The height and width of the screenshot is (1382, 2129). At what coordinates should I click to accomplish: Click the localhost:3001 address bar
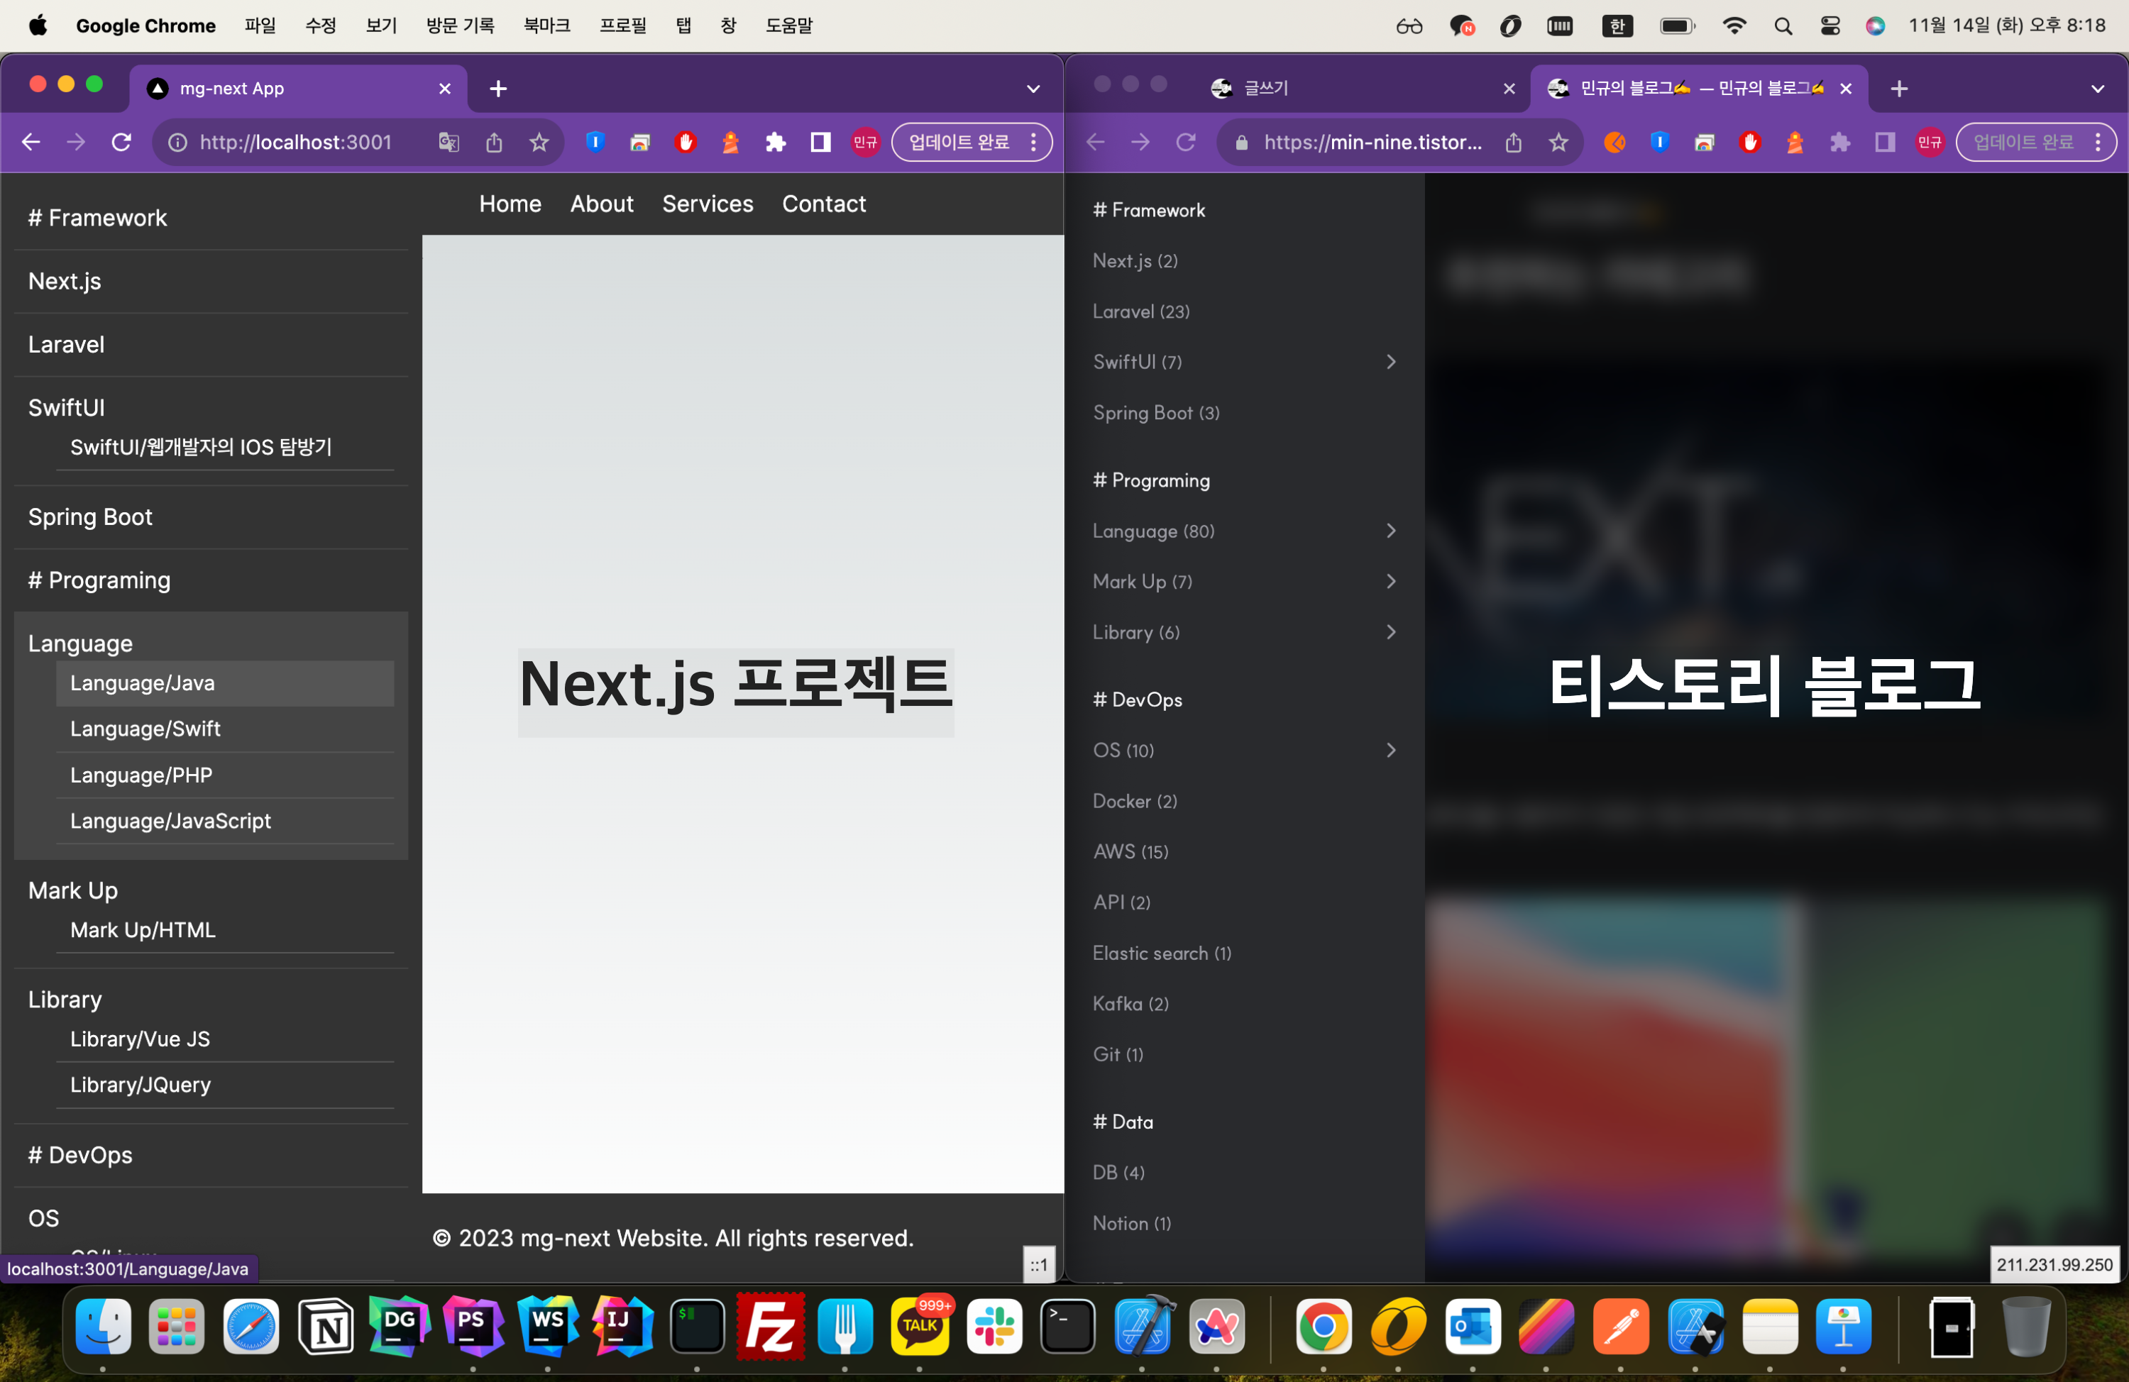click(x=295, y=142)
